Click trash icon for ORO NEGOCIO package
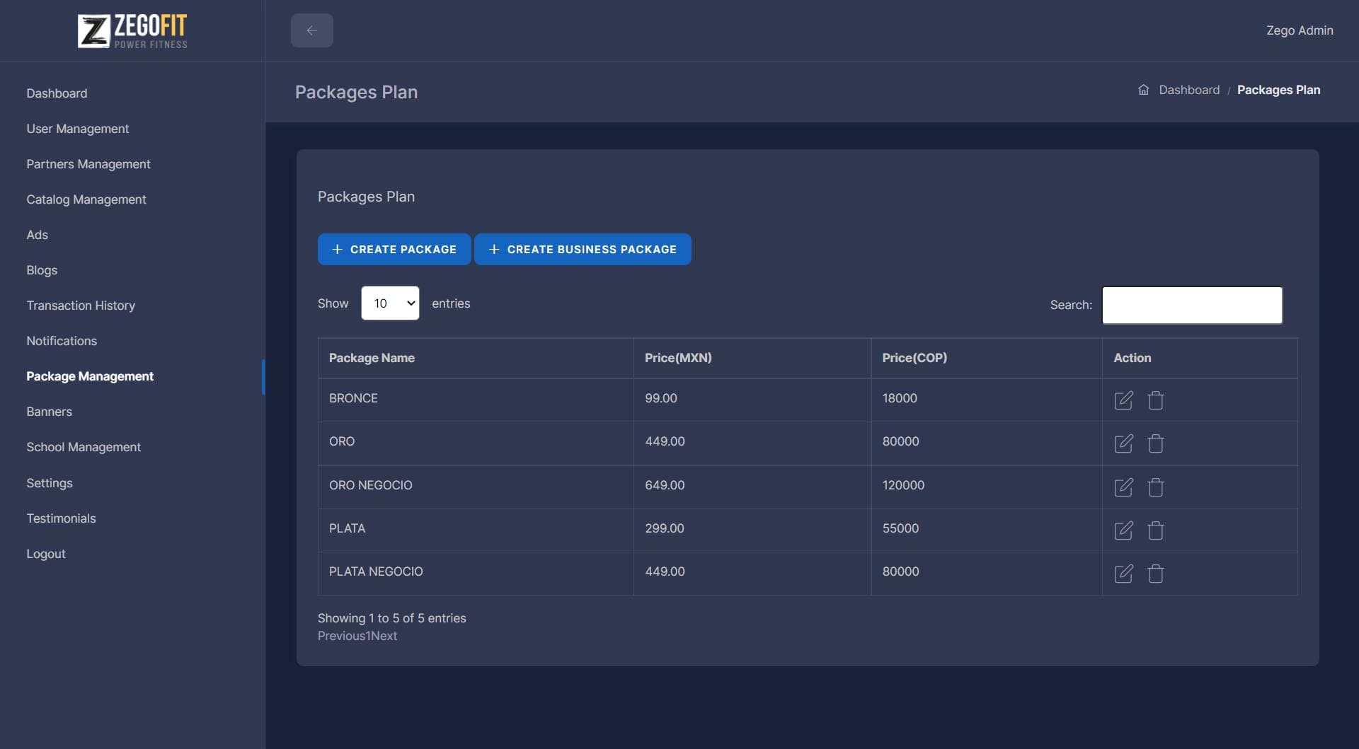Image resolution: width=1359 pixels, height=749 pixels. point(1155,487)
